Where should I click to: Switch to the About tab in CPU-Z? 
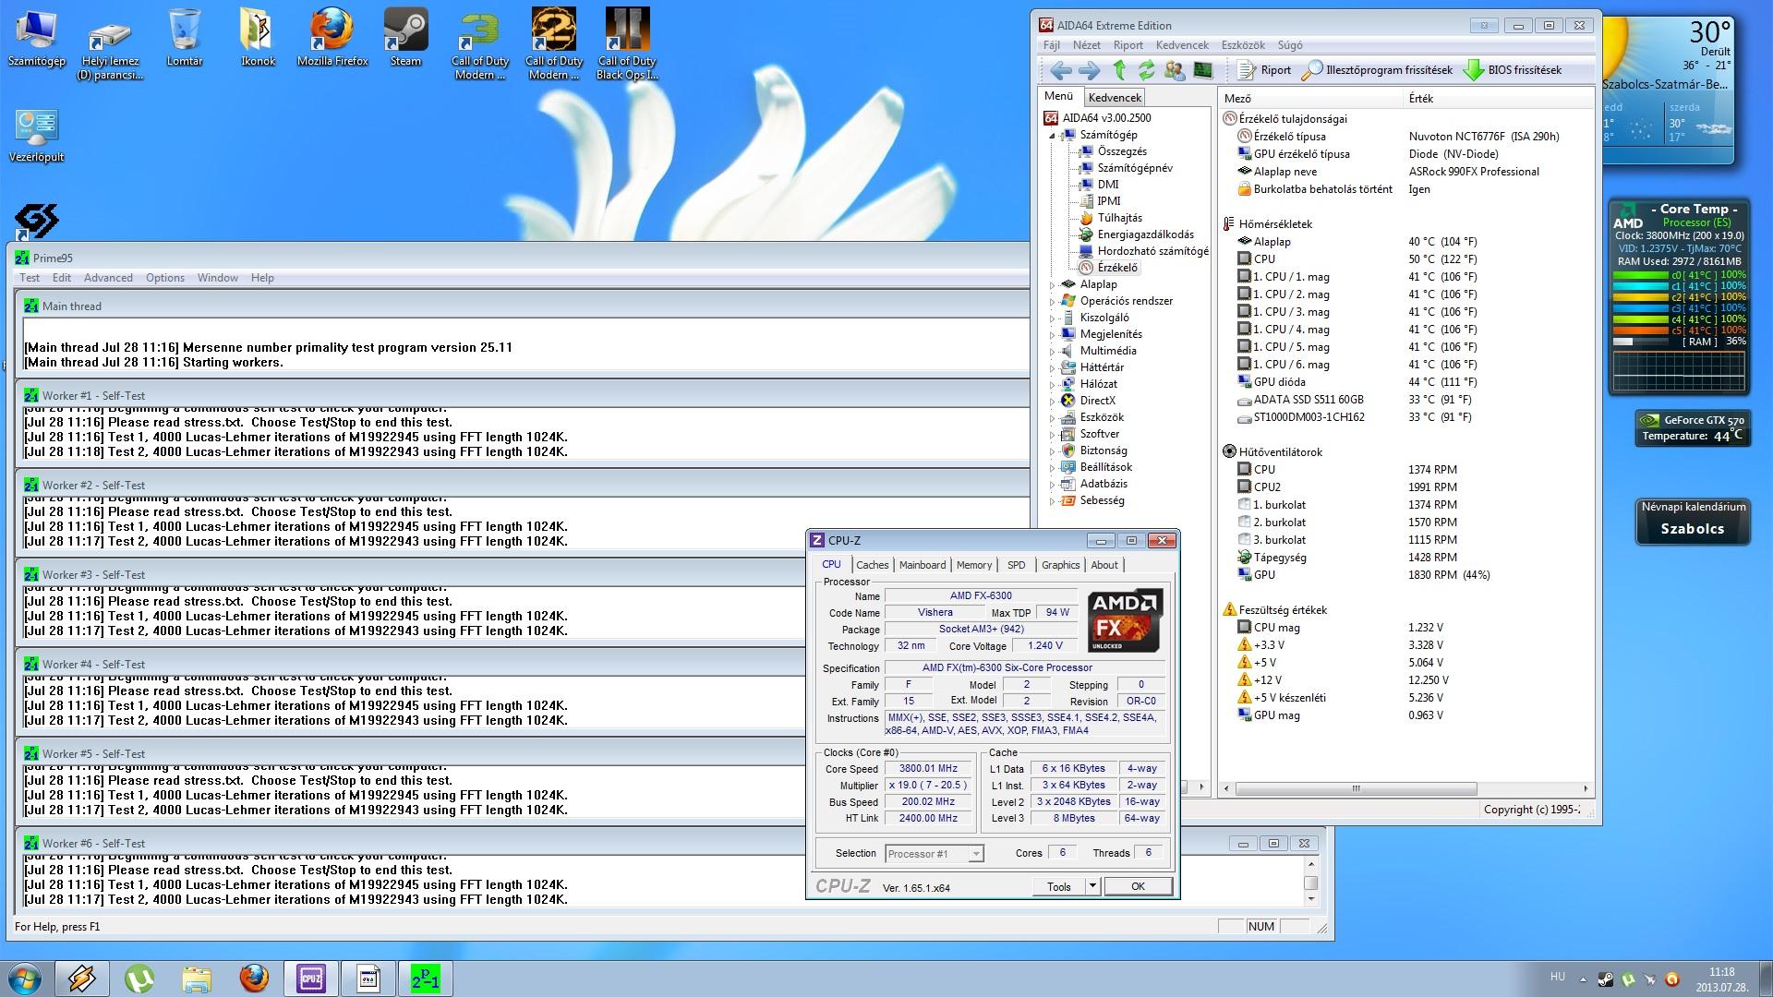pyautogui.click(x=1104, y=565)
